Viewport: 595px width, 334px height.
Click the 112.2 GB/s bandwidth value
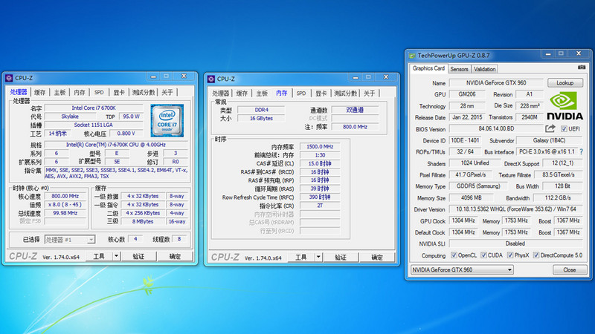click(558, 197)
